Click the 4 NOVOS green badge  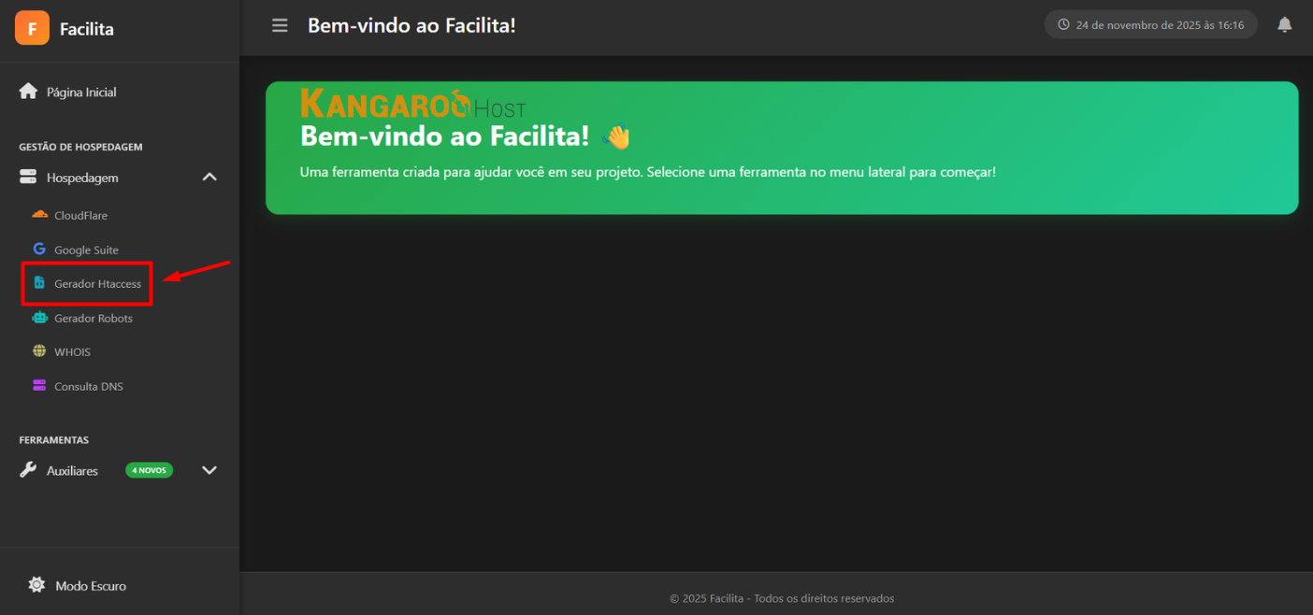tap(149, 470)
